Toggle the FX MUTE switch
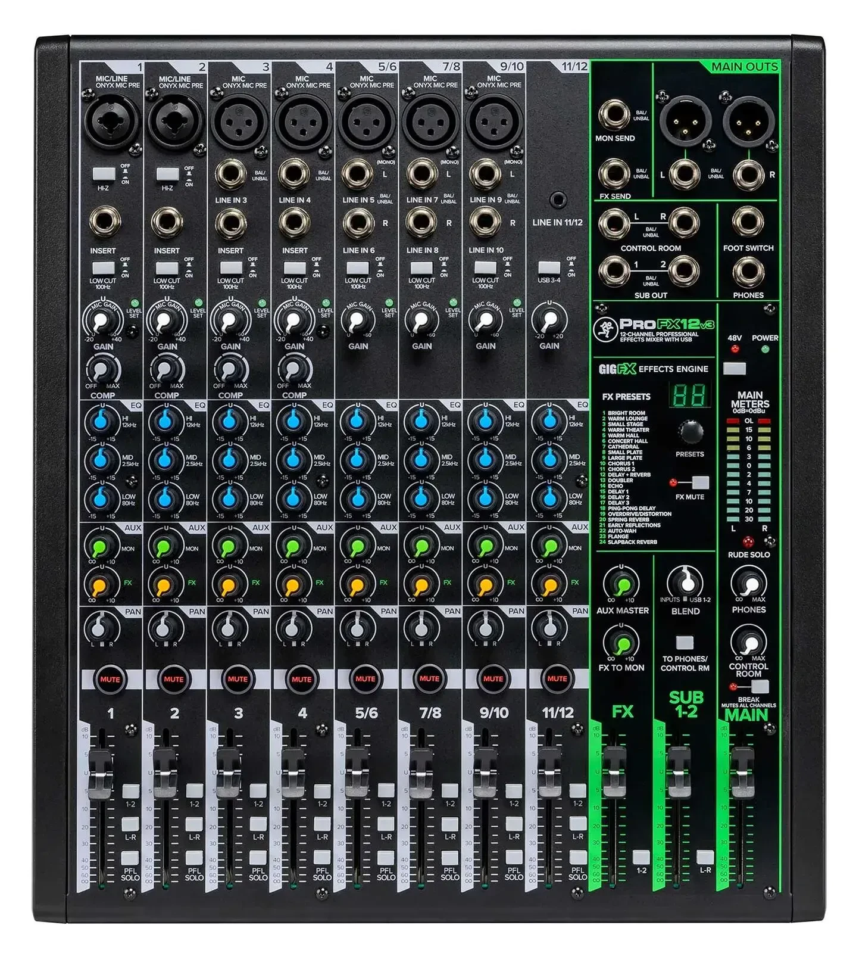This screenshot has width=856, height=953. (x=699, y=482)
